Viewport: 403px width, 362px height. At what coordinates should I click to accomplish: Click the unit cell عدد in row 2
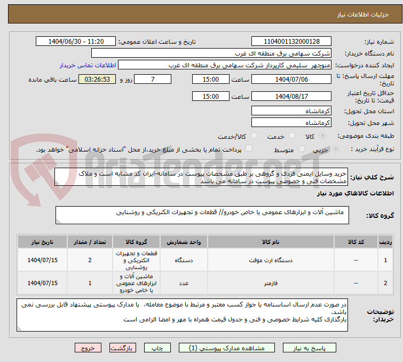point(184,283)
